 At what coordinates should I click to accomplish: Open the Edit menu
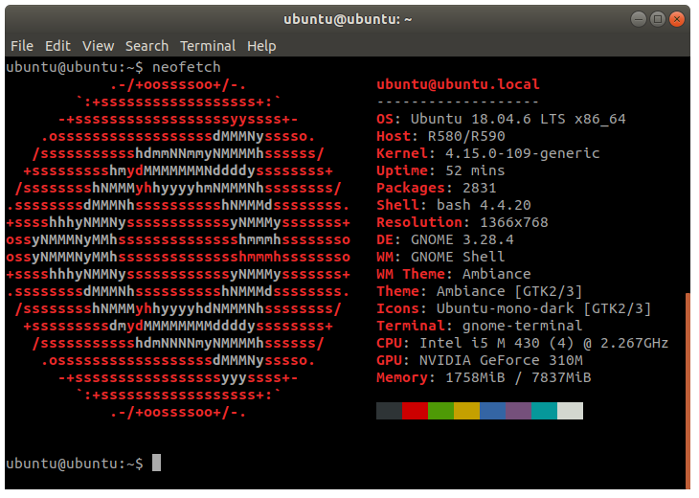tap(57, 46)
